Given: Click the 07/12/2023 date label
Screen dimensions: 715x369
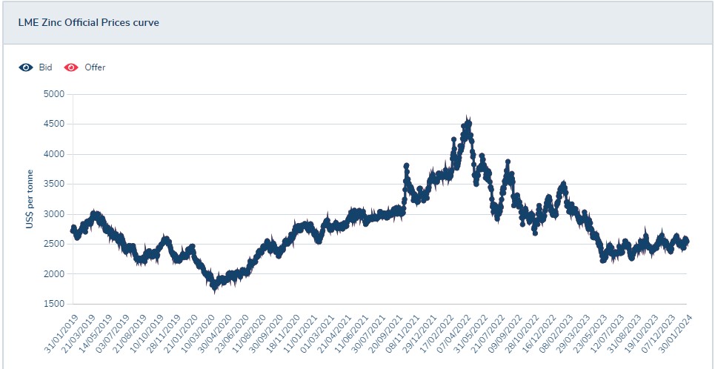Looking at the screenshot, I should click(x=659, y=333).
